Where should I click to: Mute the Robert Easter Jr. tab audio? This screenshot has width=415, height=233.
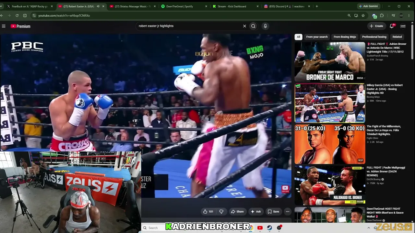click(98, 6)
